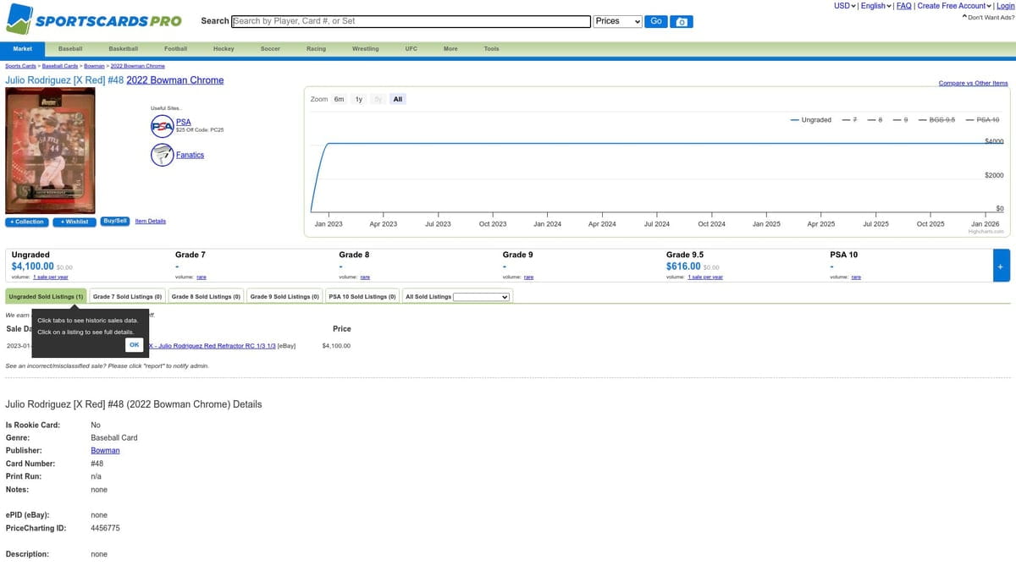Toggle PSA 10 series in legend
Image resolution: width=1016 pixels, height=571 pixels.
(983, 120)
